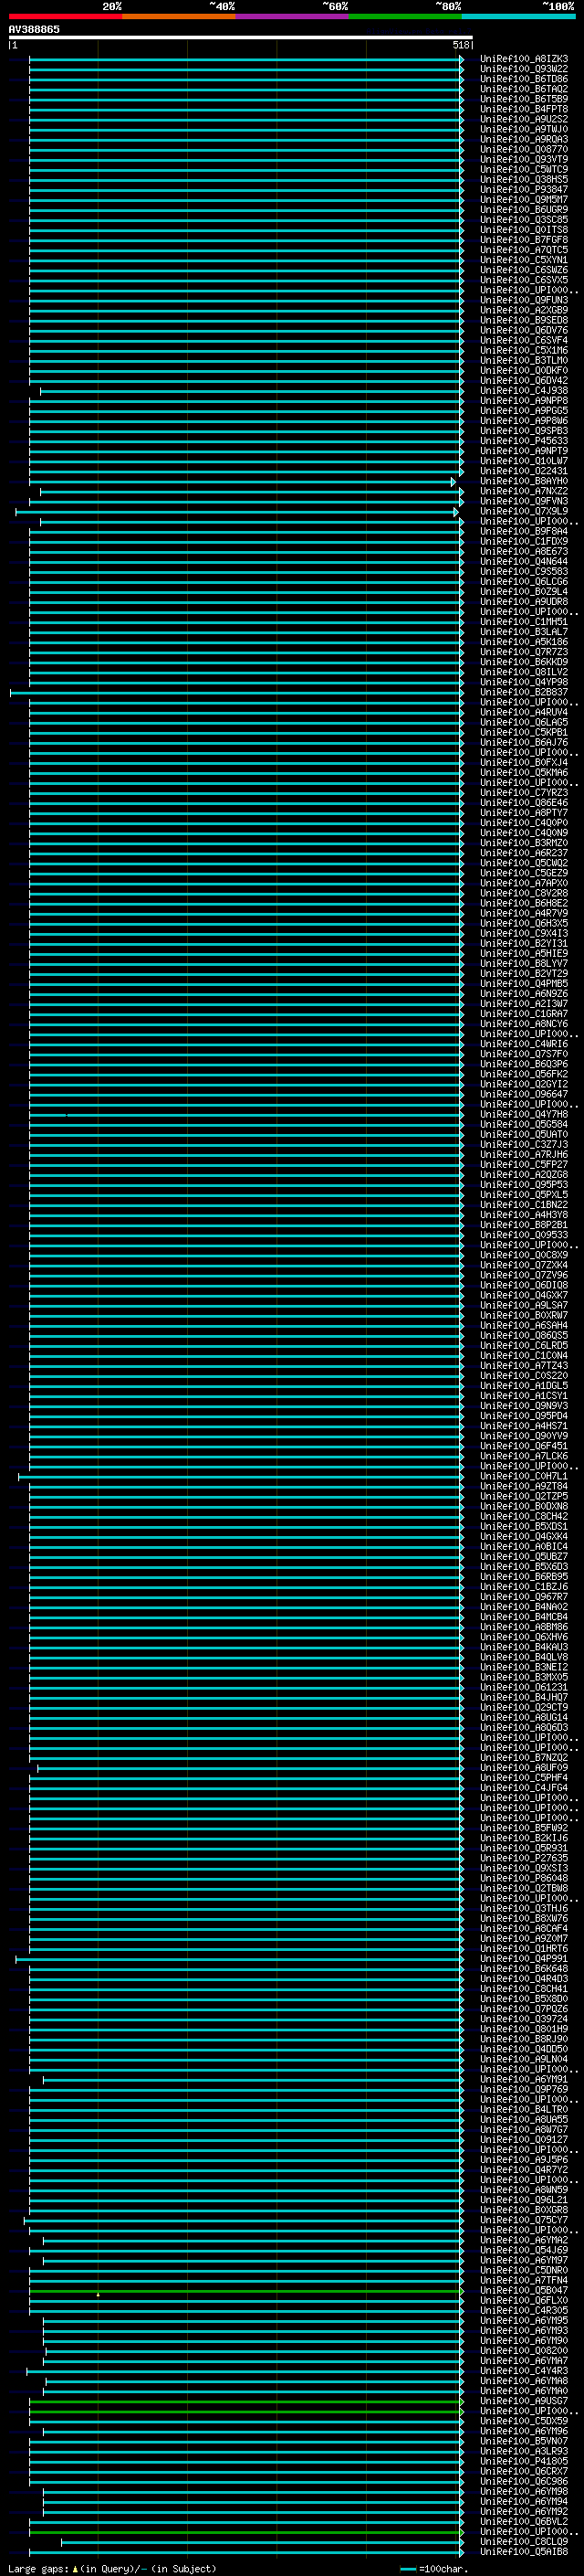Select hit label UniRef100_C1FDX9
The image size is (584, 2576).
click(x=524, y=542)
